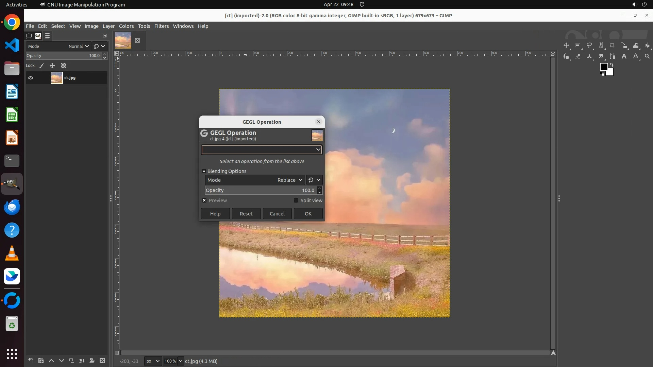Create a new layer group
Screen dimensions: 653x367
tap(41, 361)
